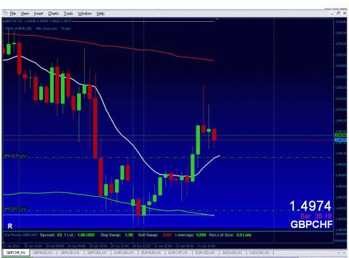Switch to the USDCAD,H1 chart tab
This screenshot has width=349, height=258.
(259, 252)
